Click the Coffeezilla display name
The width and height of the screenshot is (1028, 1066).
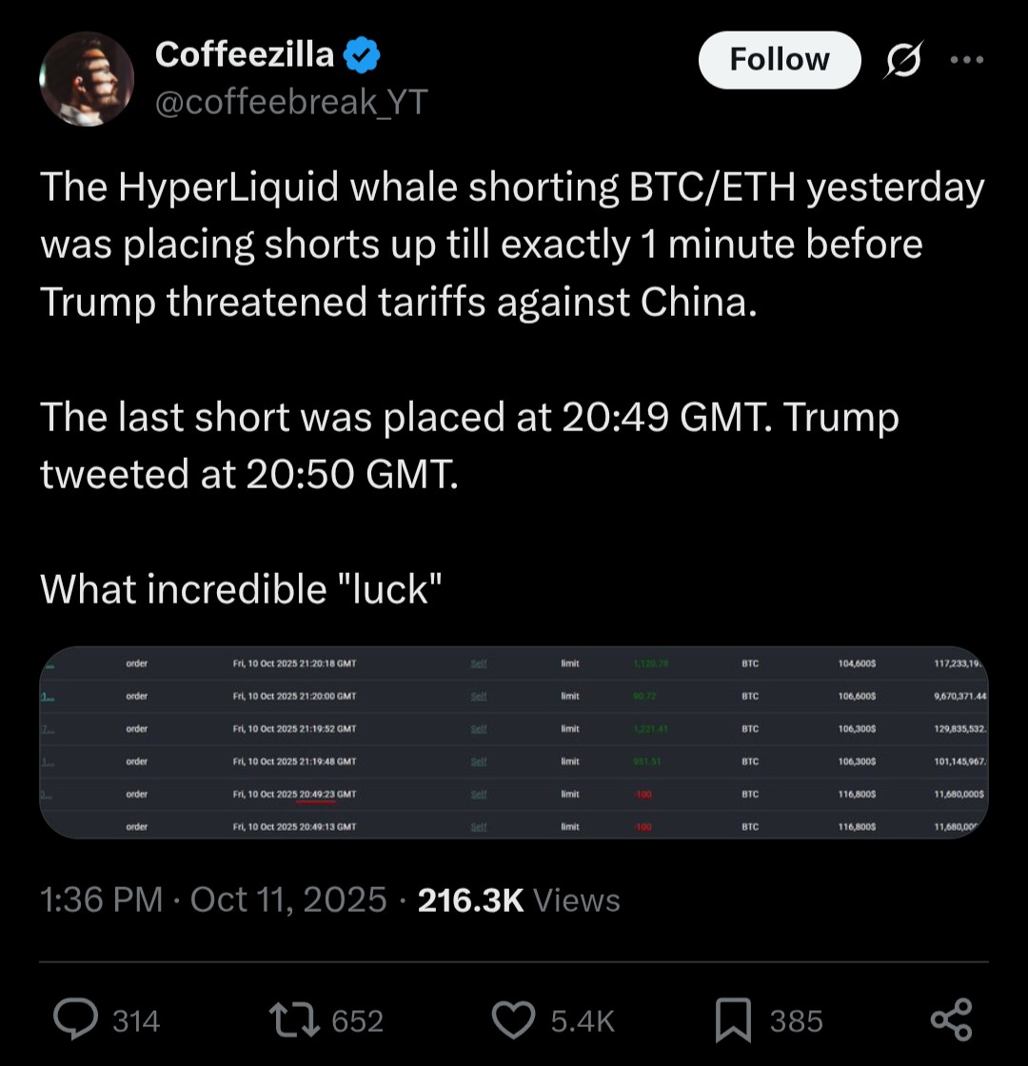(245, 55)
